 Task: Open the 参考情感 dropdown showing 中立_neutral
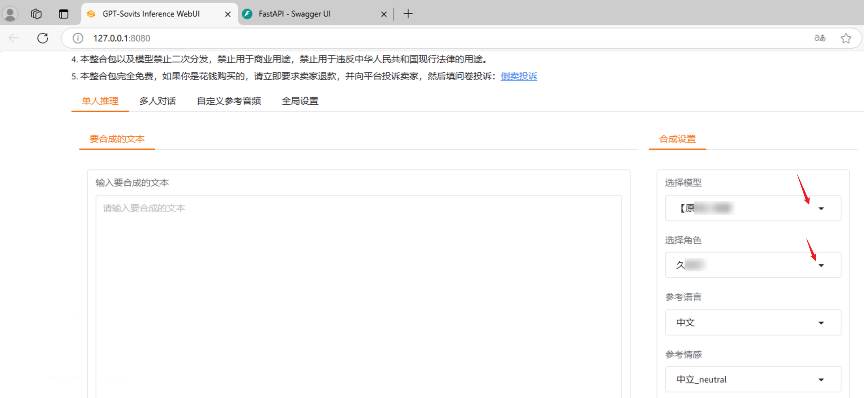[753, 379]
